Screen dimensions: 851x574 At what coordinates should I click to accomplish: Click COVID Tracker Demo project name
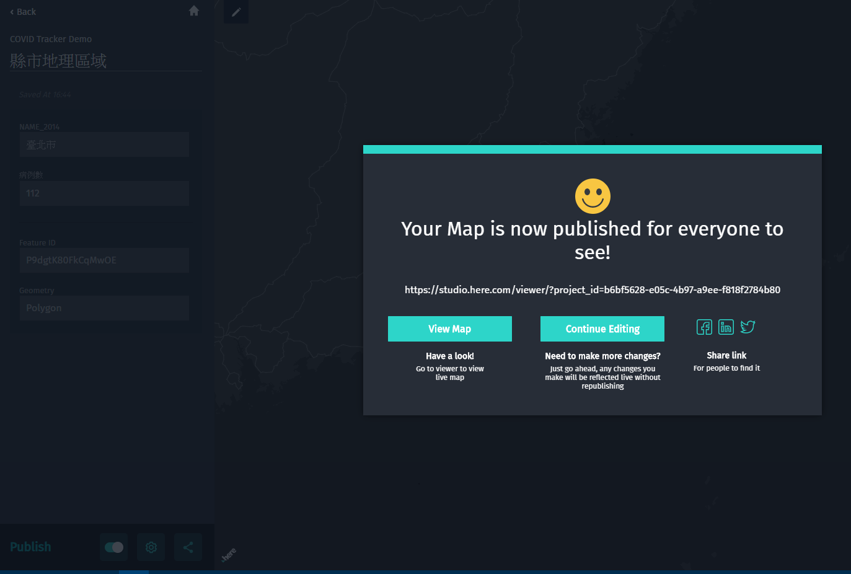pyautogui.click(x=51, y=39)
